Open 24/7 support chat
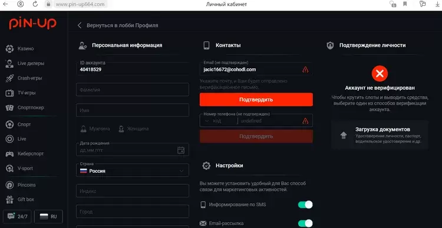 click(x=17, y=216)
